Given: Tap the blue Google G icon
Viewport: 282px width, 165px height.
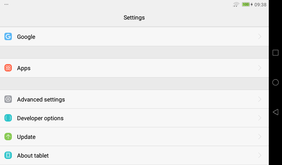Looking at the screenshot, I should click(8, 37).
